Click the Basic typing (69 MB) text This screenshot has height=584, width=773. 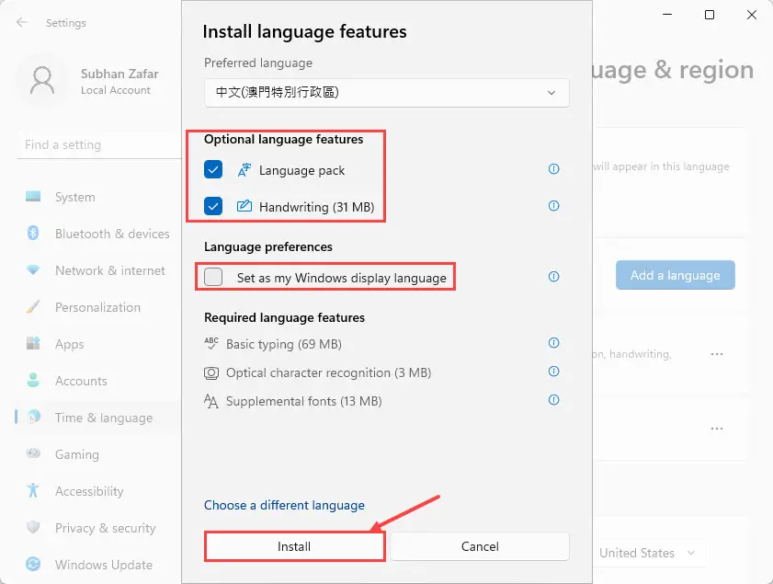tap(283, 344)
